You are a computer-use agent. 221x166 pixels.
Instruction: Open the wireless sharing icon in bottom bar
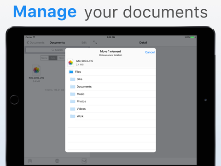tap(30, 161)
